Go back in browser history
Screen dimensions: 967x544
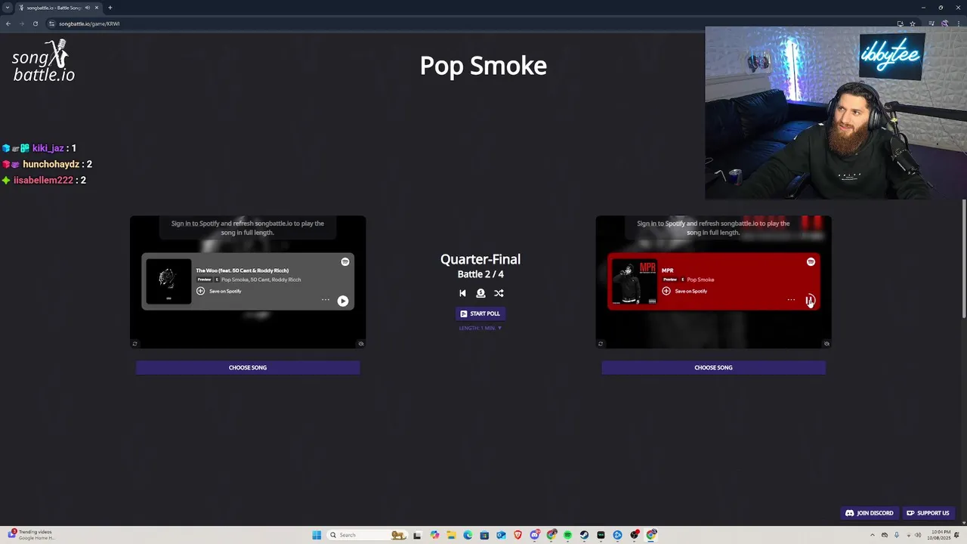tap(8, 23)
